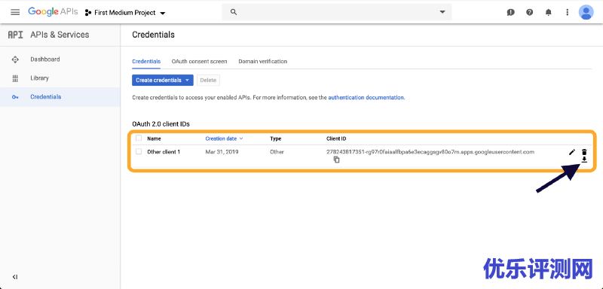Screen dimensions: 603x289
Task: Open the hamburger navigation menu
Action: pos(15,12)
